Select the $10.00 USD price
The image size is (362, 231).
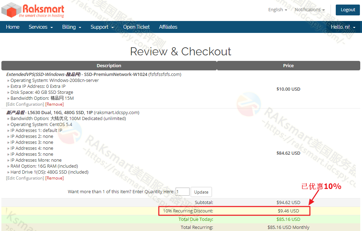coord(288,89)
